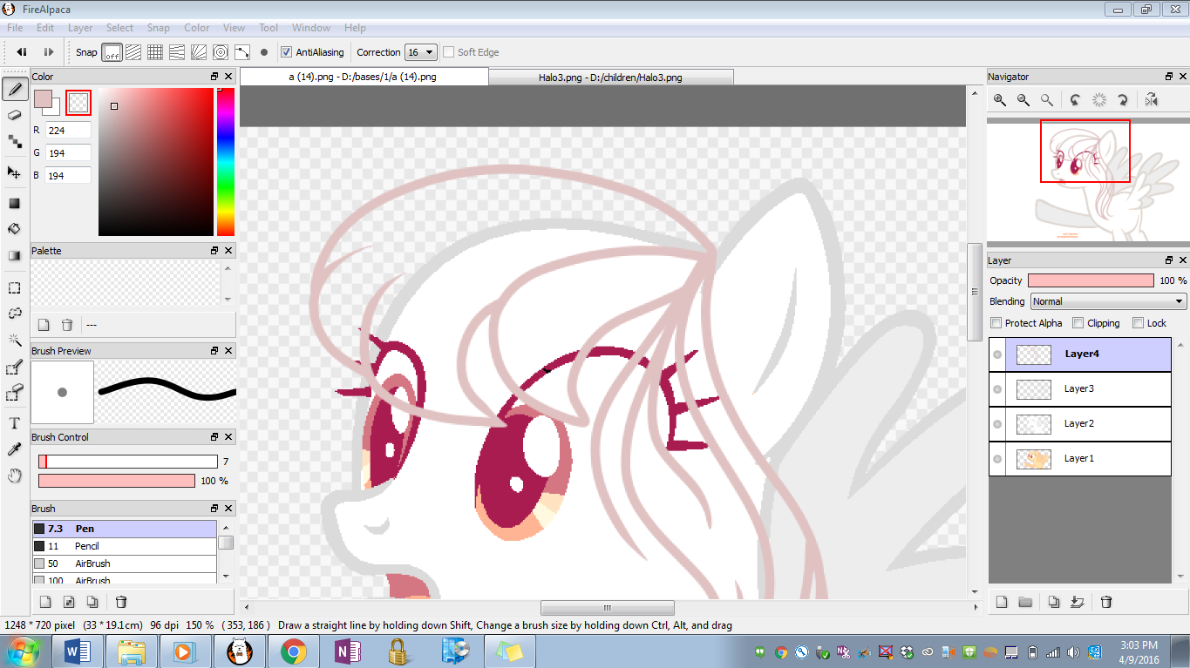
Task: Delete the layer using the trash icon
Action: tap(1106, 602)
